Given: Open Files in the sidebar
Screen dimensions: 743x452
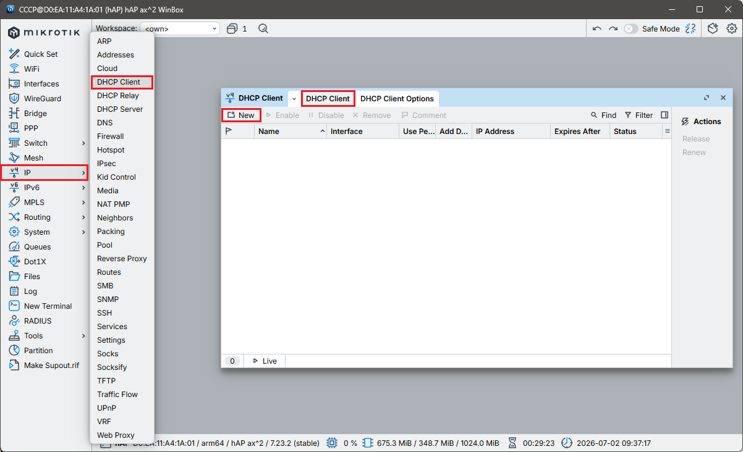Looking at the screenshot, I should point(32,277).
